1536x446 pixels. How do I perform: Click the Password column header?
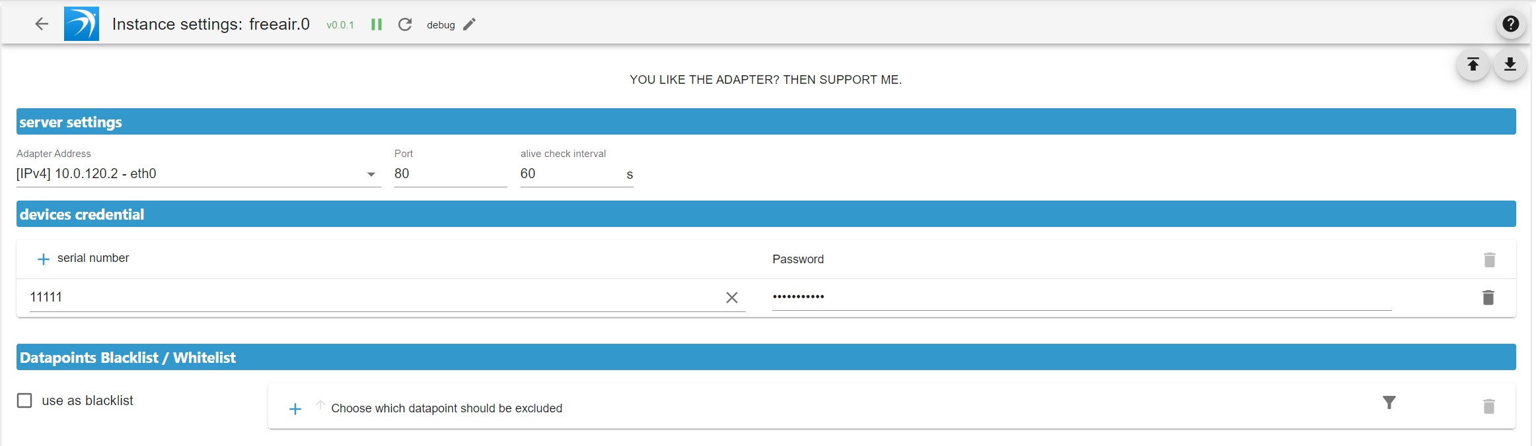tap(798, 259)
